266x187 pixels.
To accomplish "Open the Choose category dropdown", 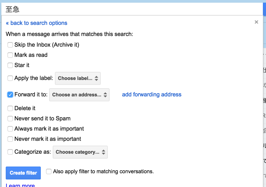I will (80, 152).
